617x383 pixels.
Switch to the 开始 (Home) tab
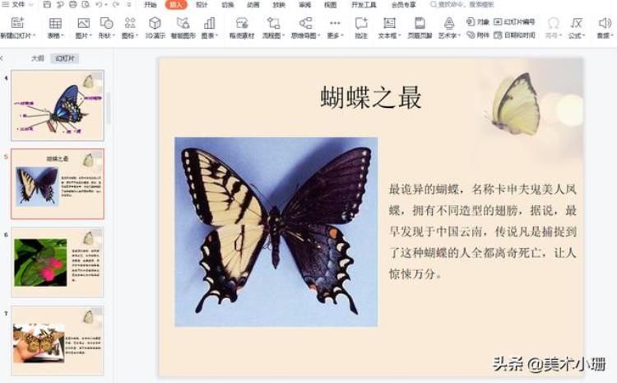coord(150,5)
